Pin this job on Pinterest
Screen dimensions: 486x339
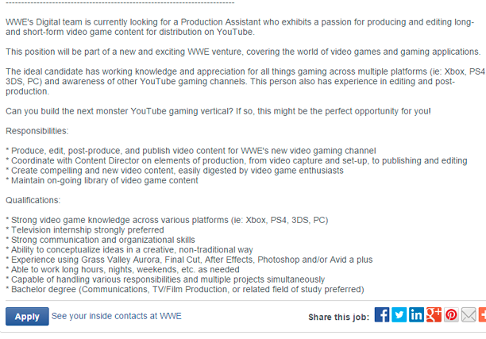point(452,315)
